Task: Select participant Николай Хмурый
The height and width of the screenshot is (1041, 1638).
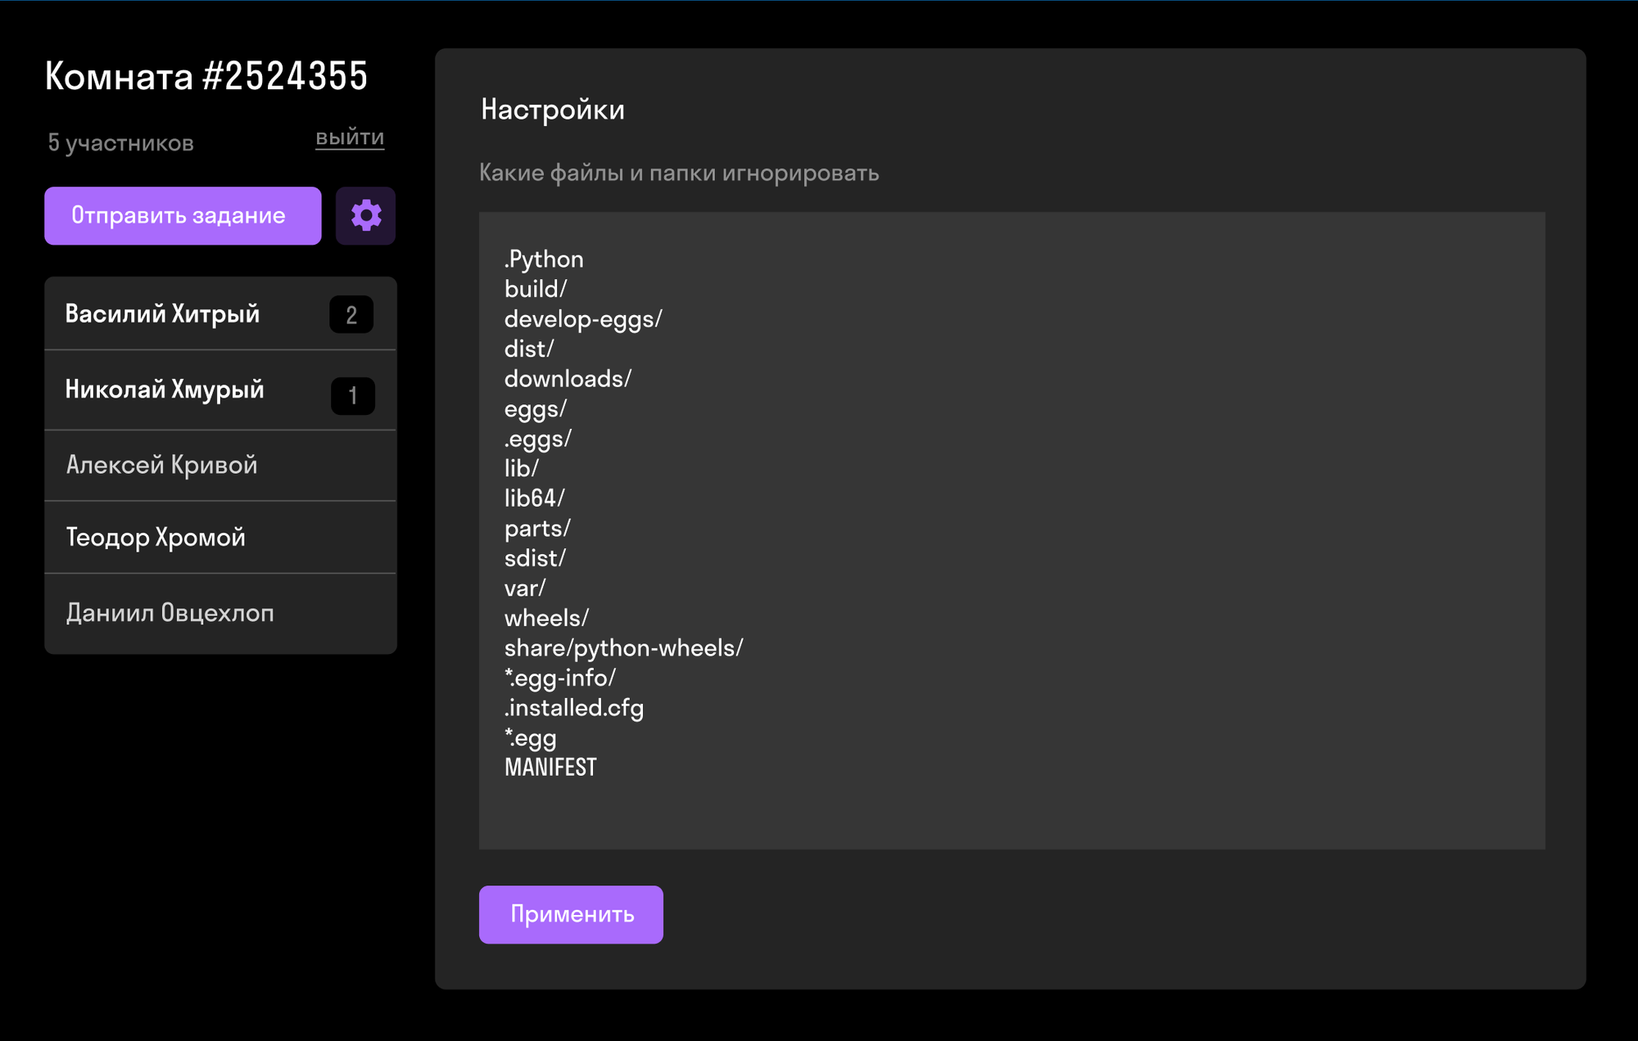Action: [220, 390]
